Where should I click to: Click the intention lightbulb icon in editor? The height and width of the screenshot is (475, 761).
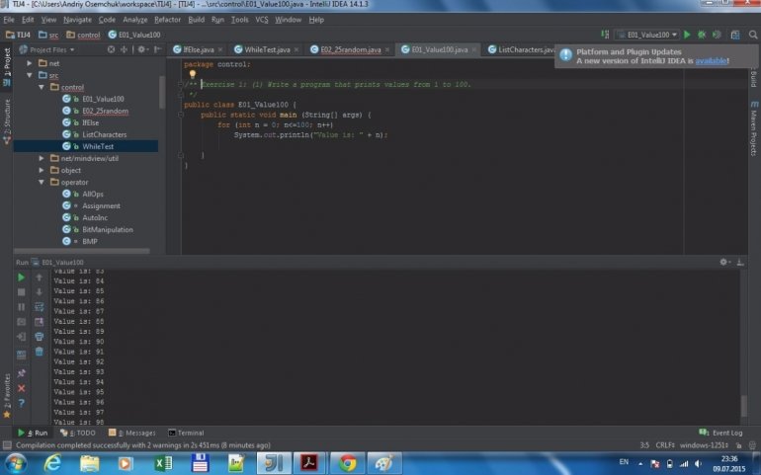[x=193, y=74]
